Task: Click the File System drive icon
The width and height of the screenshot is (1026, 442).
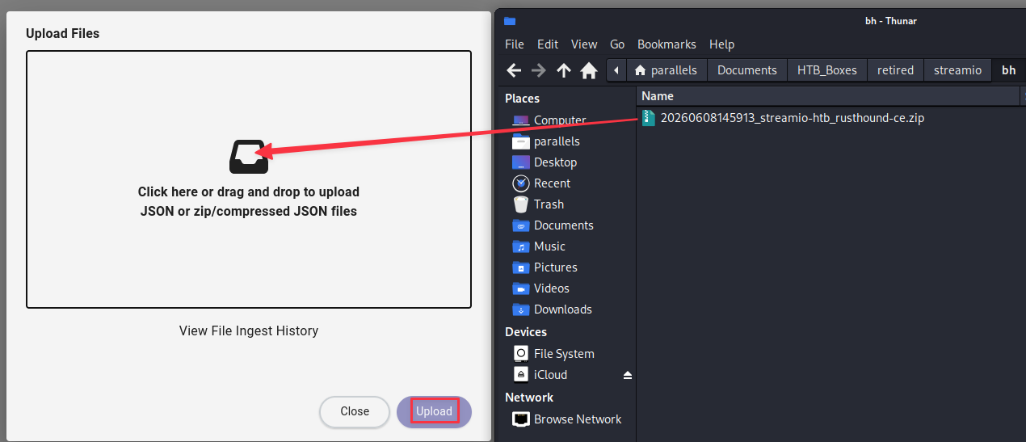Action: point(521,354)
